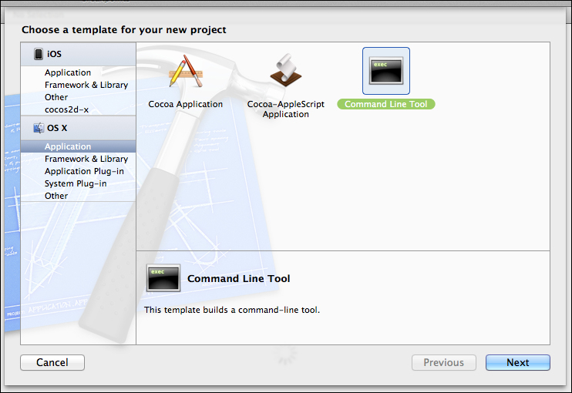This screenshot has width=572, height=393.
Task: Select cocos2d-x category
Action: pyautogui.click(x=78, y=109)
